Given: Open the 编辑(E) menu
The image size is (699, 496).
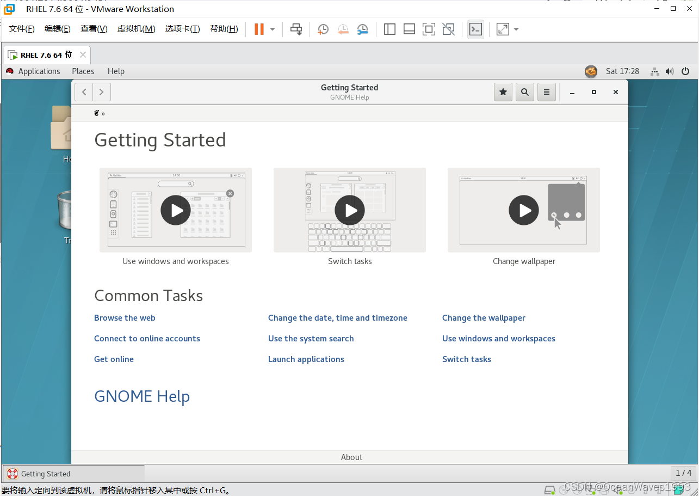Looking at the screenshot, I should pyautogui.click(x=58, y=29).
